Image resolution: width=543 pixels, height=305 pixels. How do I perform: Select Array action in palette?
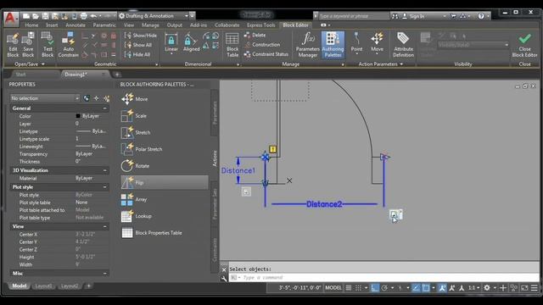164,200
